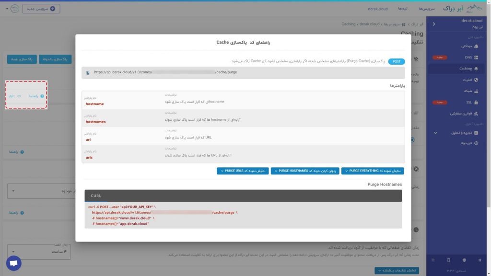Image resolution: width=491 pixels, height=276 pixels.
Task: Open the امنیت security shield item
Action: 470,80
